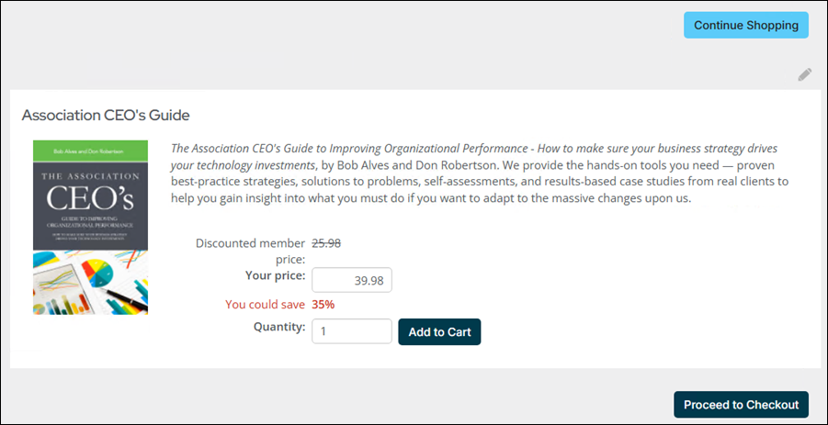
Task: Click the Quantity label
Action: (x=278, y=326)
